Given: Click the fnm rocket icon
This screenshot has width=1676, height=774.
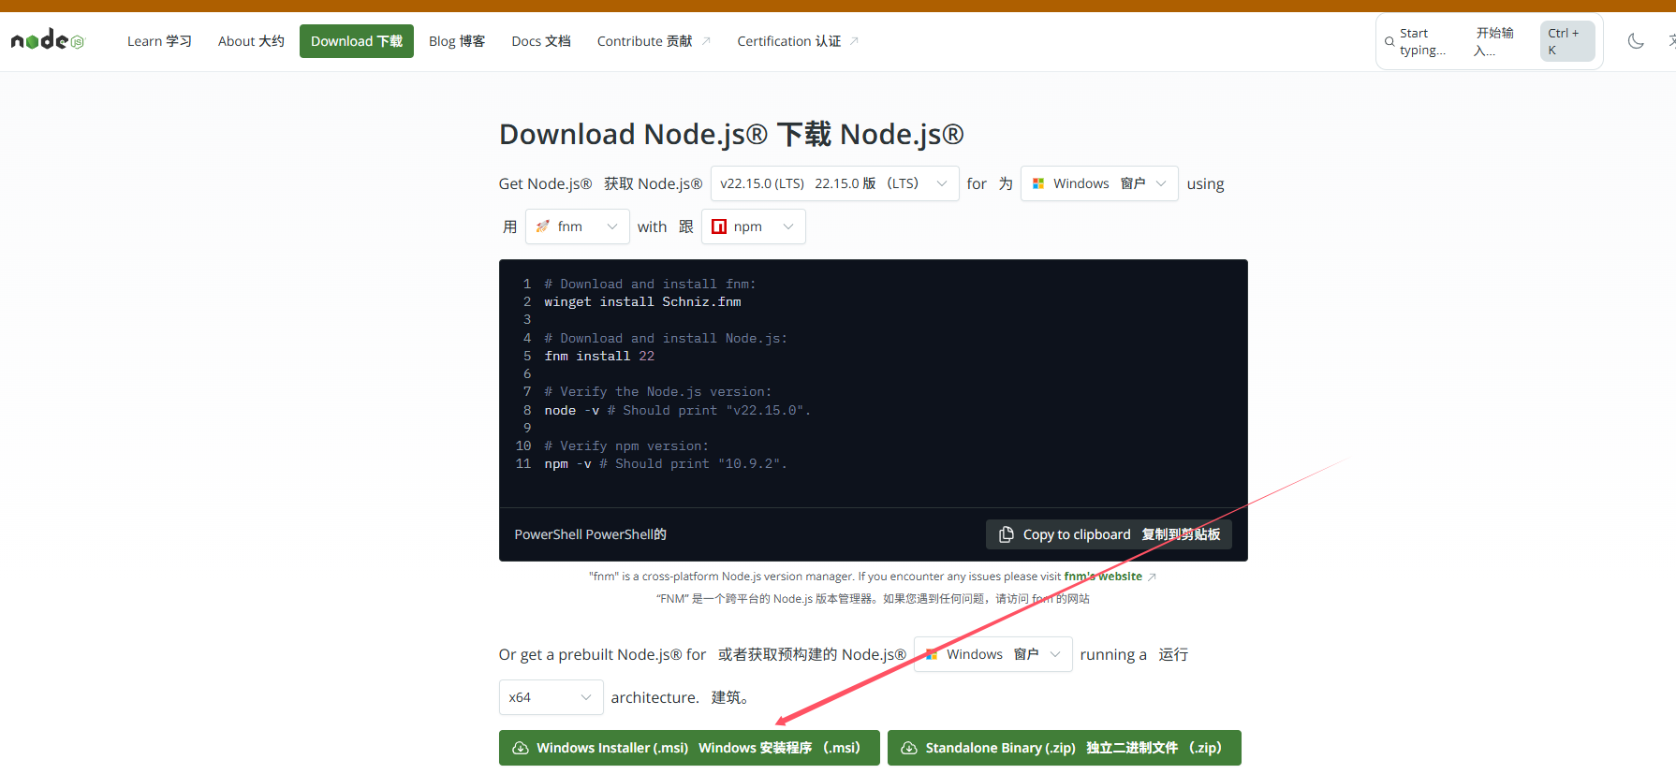Looking at the screenshot, I should point(542,226).
